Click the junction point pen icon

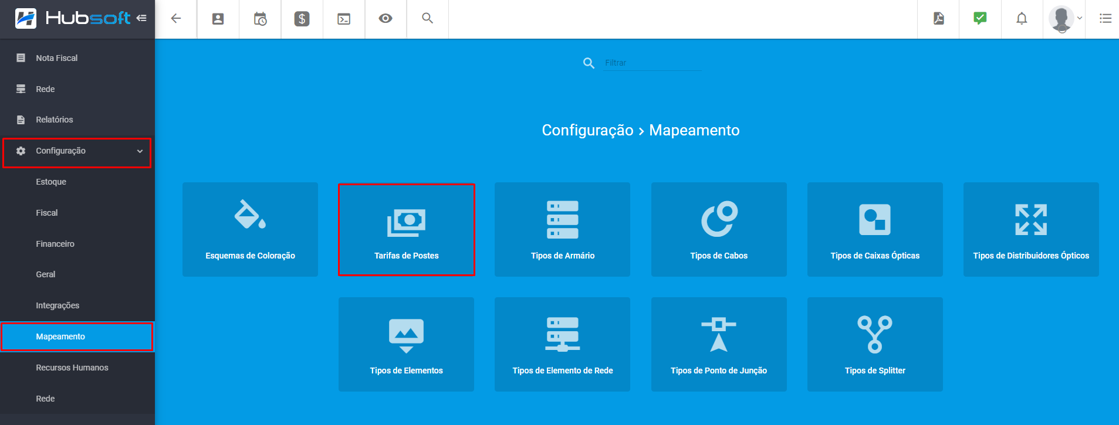click(x=719, y=334)
